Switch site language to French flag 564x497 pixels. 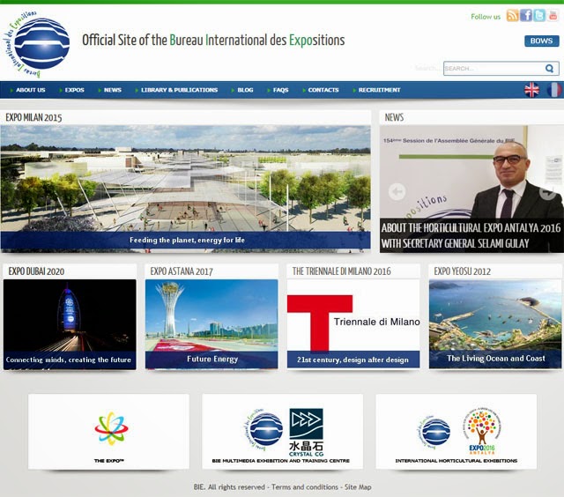(x=554, y=90)
